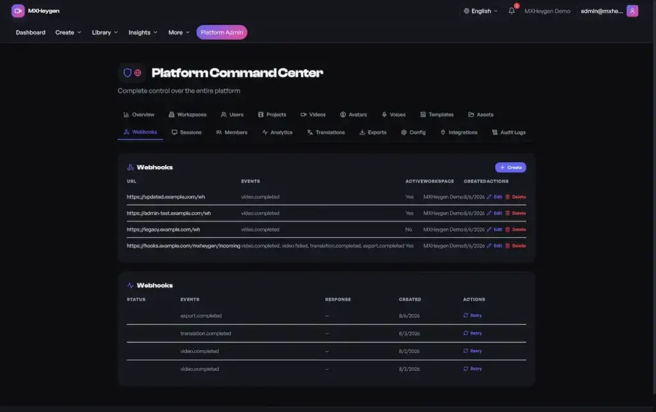This screenshot has width=656, height=412.
Task: Open Platform Admin
Action: [222, 32]
